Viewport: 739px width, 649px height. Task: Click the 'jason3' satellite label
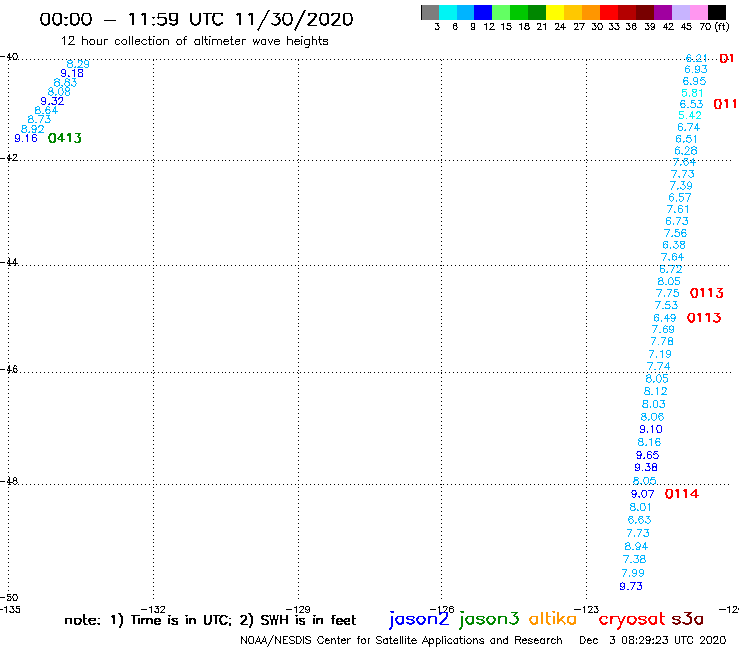489,619
